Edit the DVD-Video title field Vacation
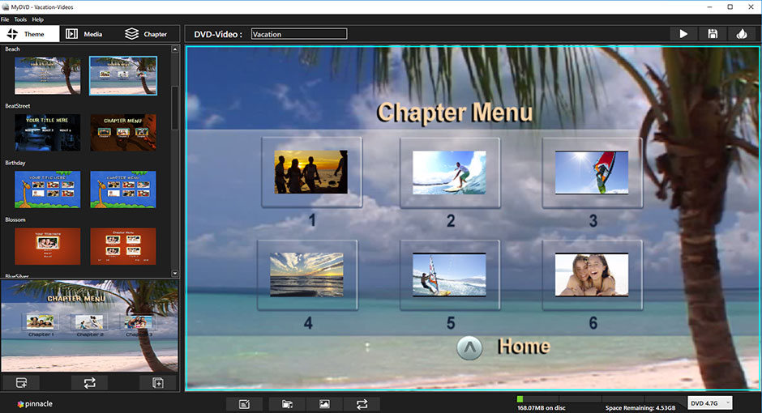 tap(299, 34)
